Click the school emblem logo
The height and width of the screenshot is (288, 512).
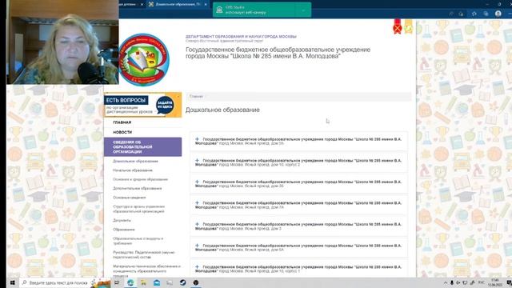144,59
